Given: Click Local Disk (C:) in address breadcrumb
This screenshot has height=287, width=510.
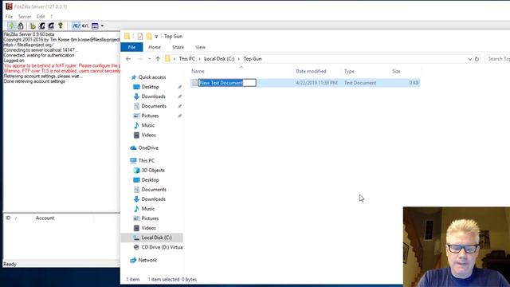Looking at the screenshot, I should pos(219,59).
